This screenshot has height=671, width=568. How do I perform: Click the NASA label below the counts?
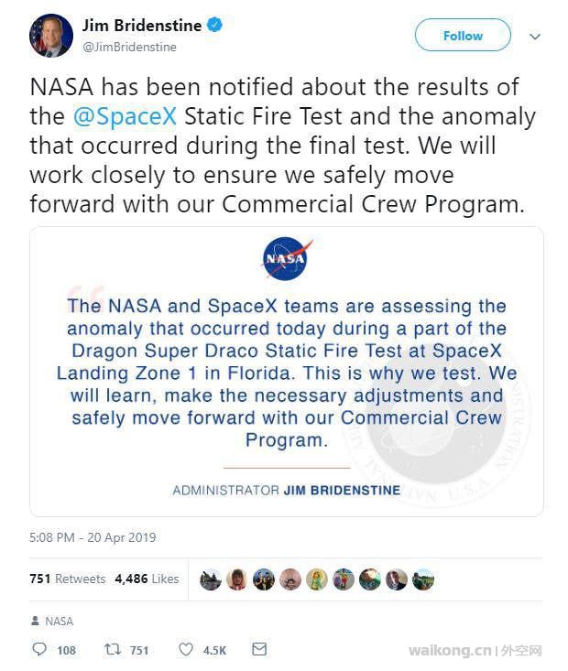[x=60, y=621]
